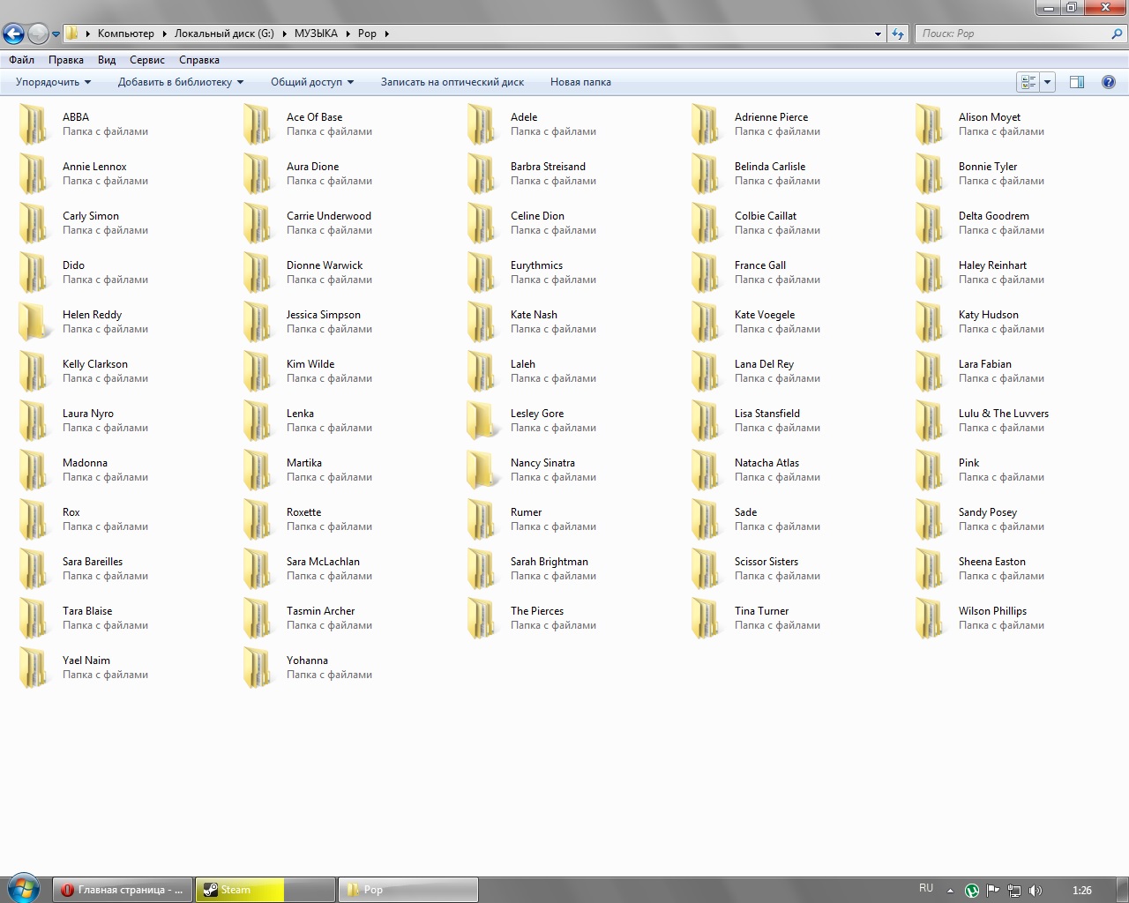Focus the Поиск: Pop search field
Viewport: 1129px width, 903px height.
[1013, 34]
